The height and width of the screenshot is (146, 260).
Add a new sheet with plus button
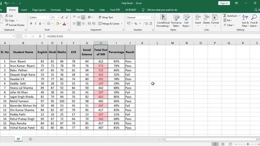(30, 139)
